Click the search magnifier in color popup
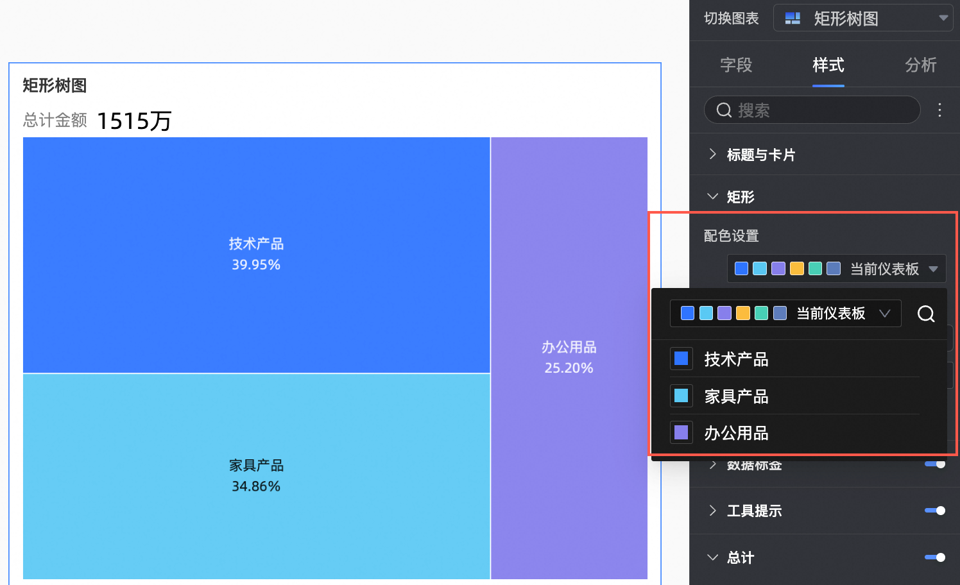 (925, 314)
